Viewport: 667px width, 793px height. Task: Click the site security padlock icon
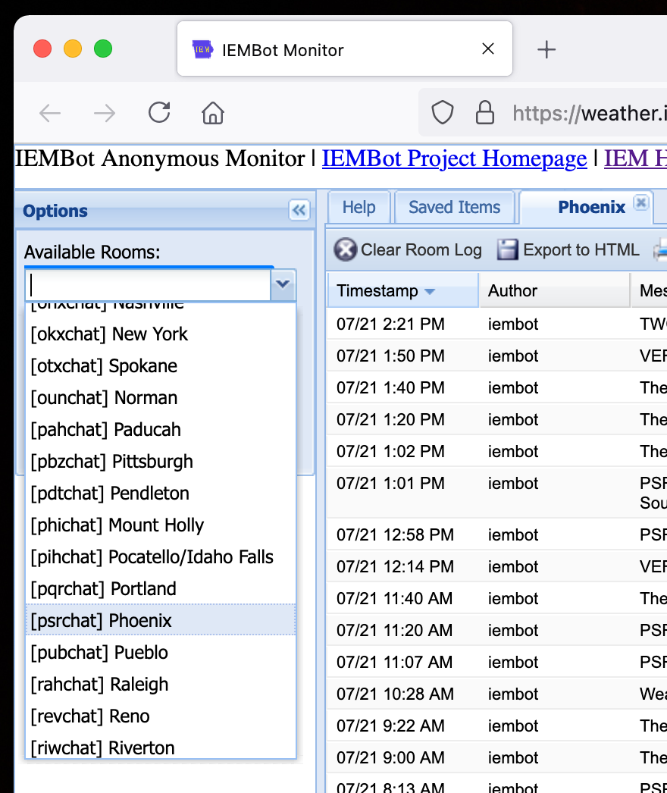[484, 114]
